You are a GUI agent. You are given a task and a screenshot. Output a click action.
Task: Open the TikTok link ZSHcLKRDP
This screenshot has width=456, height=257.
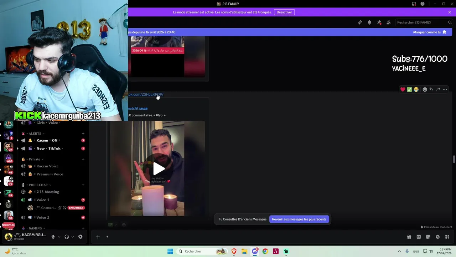[x=146, y=94]
